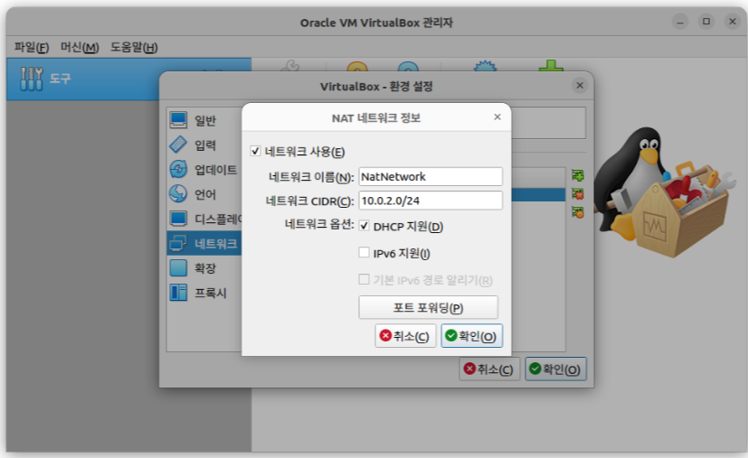Select the 언어 settings category
The image size is (748, 458).
(x=204, y=194)
